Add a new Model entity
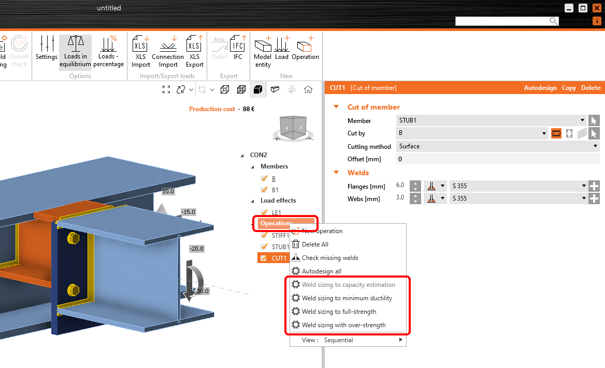Image resolution: width=605 pixels, height=368 pixels. click(x=263, y=52)
